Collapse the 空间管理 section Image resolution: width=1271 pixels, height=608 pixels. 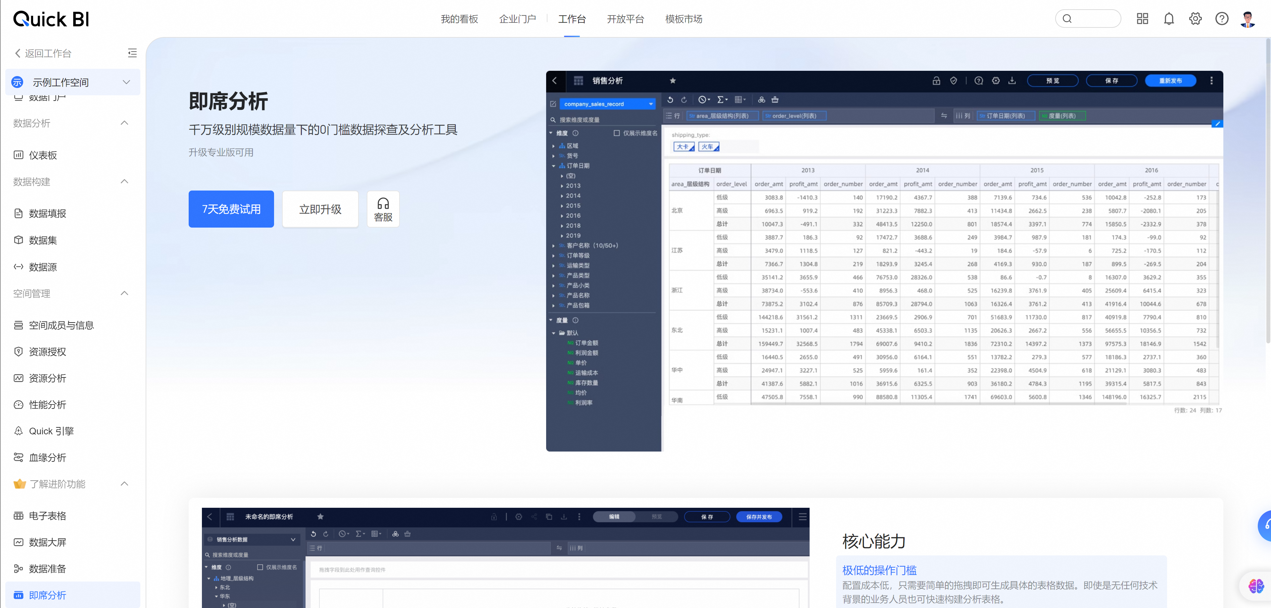pos(124,293)
